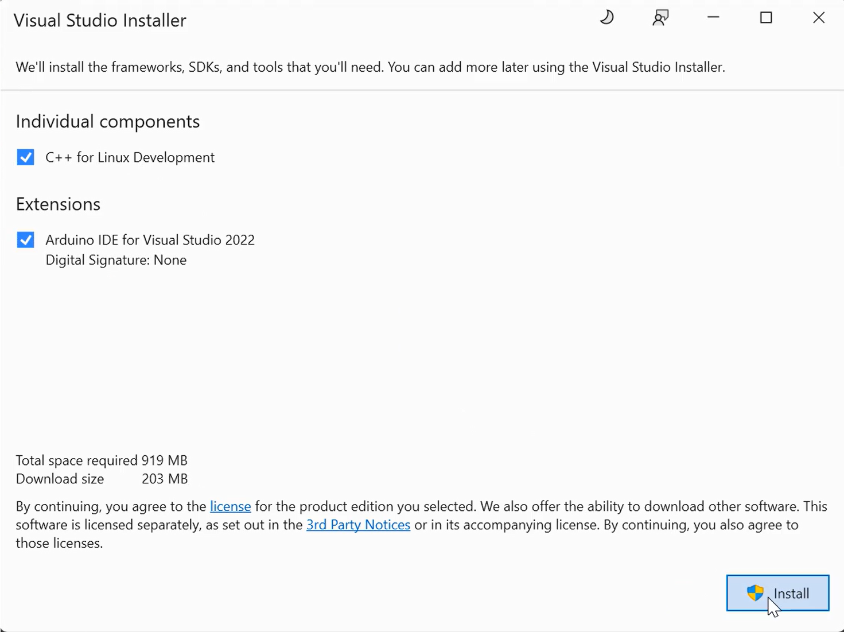This screenshot has height=632, width=844.
Task: Click the Individual components heading
Action: (108, 122)
